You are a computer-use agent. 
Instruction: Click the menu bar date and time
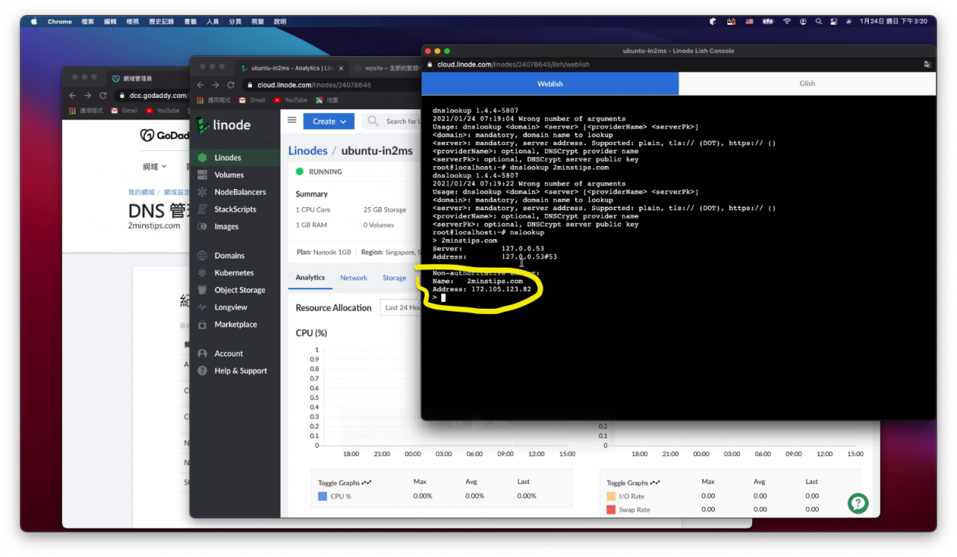click(x=893, y=22)
